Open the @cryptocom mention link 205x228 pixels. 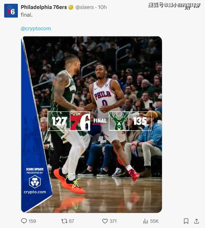click(x=36, y=28)
